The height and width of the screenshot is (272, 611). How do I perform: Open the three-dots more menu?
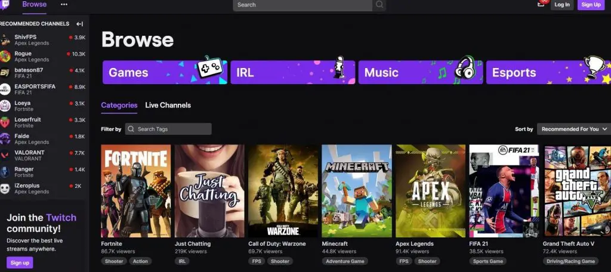[64, 5]
